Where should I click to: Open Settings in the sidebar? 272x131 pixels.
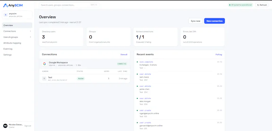[17, 55]
